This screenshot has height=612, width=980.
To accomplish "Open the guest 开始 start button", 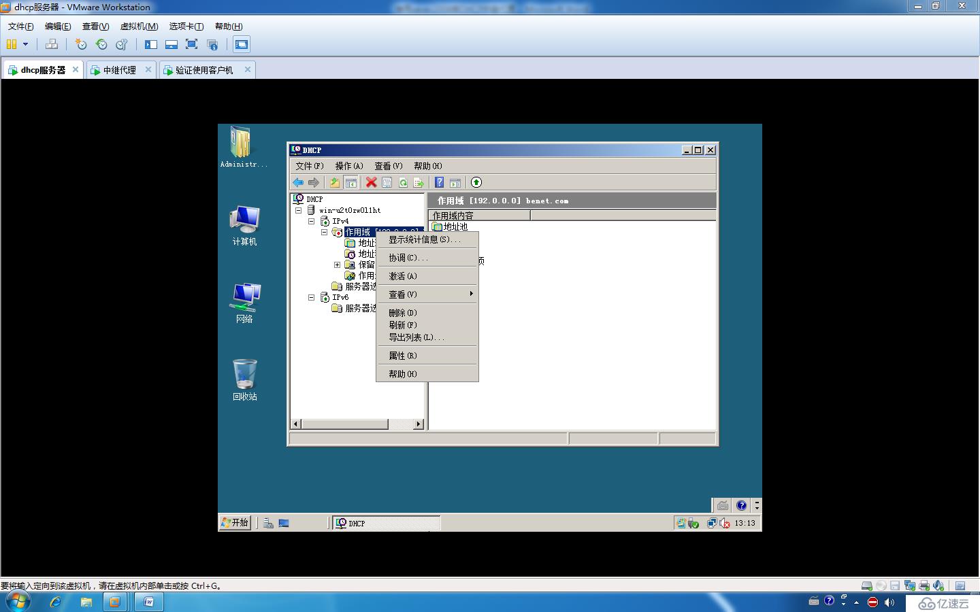I will tap(235, 523).
